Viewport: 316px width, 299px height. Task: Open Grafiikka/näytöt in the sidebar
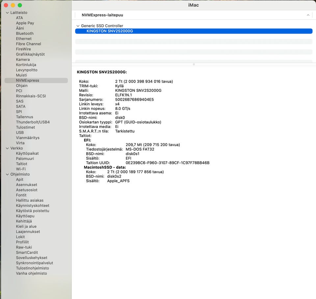tap(30, 54)
